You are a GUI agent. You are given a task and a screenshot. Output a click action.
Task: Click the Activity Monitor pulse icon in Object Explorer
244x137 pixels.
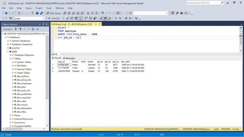point(37,29)
